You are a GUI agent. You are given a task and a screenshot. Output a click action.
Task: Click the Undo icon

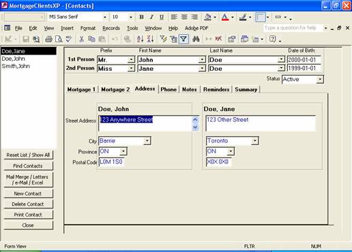coord(115,39)
